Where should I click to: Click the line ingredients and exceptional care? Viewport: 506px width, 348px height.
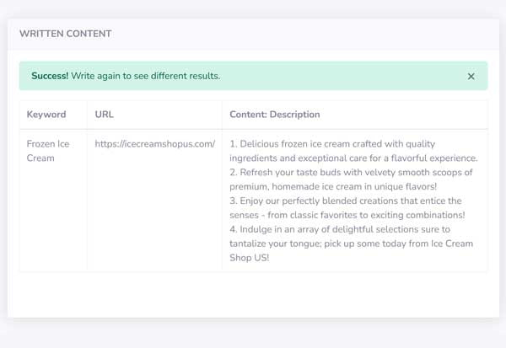[x=353, y=158]
